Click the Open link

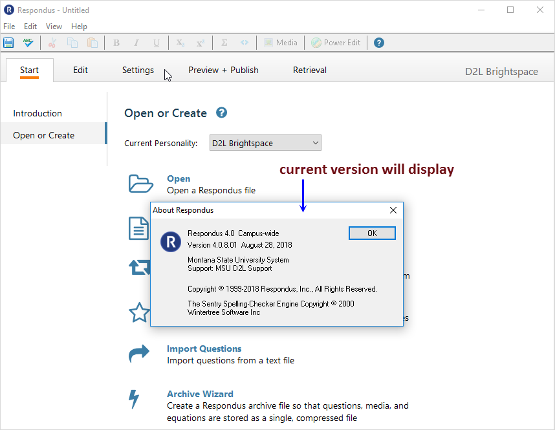click(x=179, y=178)
